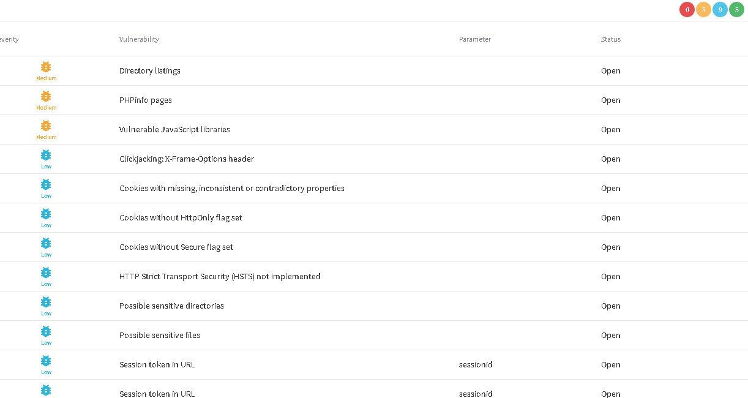Sort by the Parameter column header
The image size is (748, 398).
coord(475,39)
